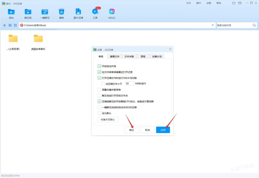Toggle 在文件菜单保留最近打开记录 checkbox
Screen dimensions: 259x178
(99, 72)
